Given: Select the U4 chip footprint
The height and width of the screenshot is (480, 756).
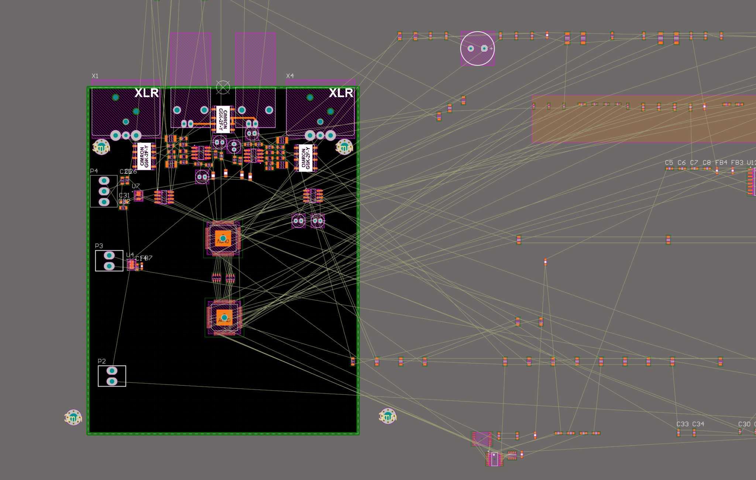Looking at the screenshot, I should [x=131, y=264].
